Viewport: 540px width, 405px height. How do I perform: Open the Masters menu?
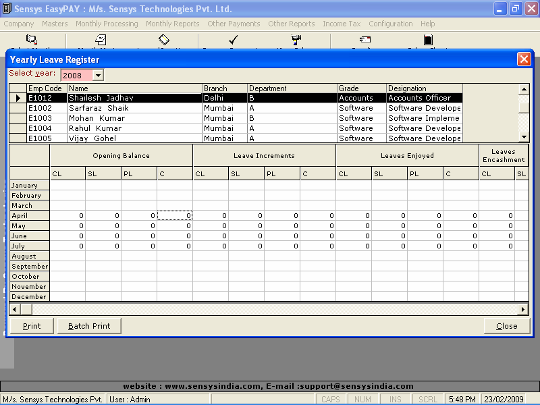[x=55, y=24]
